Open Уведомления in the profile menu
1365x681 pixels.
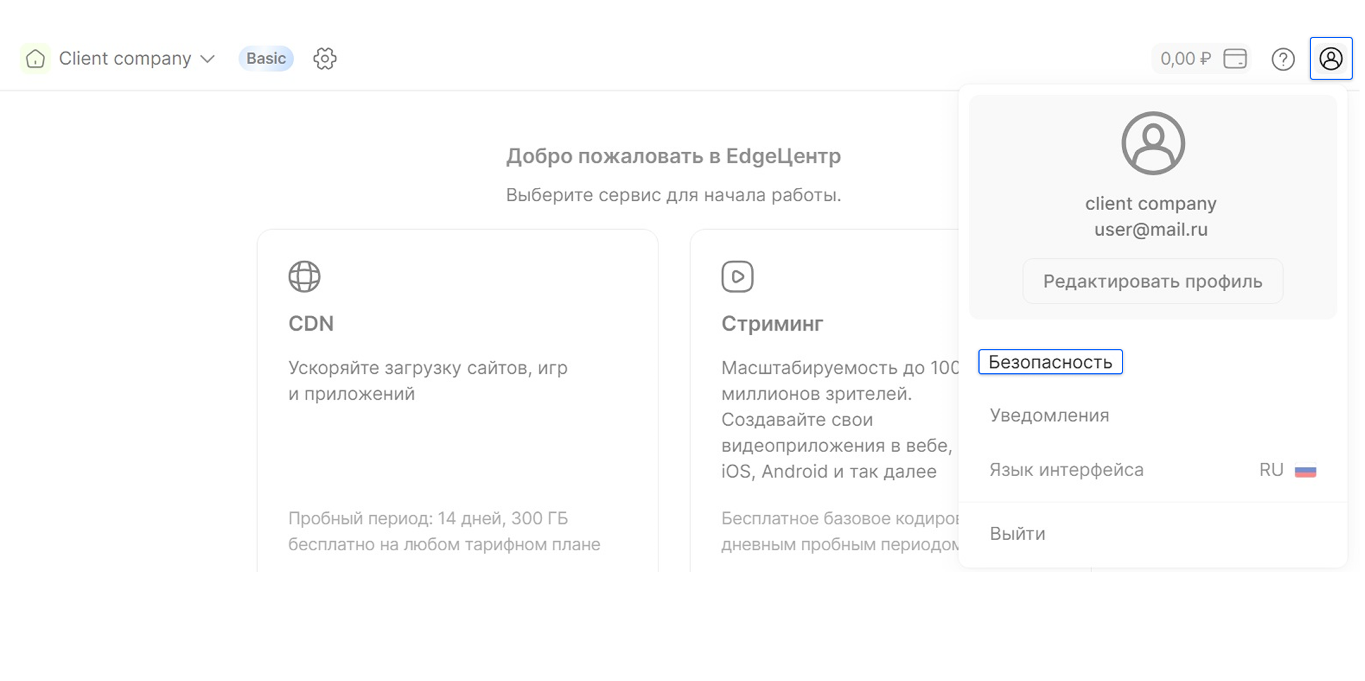coord(1049,416)
